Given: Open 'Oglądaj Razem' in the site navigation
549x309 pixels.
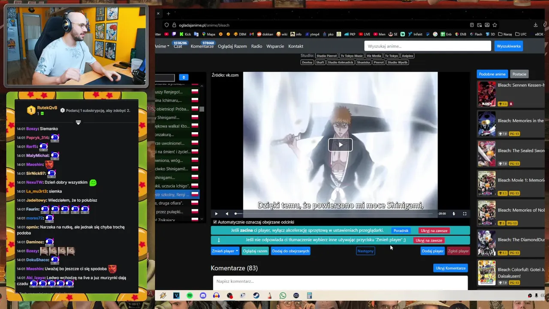Looking at the screenshot, I should coord(232,46).
